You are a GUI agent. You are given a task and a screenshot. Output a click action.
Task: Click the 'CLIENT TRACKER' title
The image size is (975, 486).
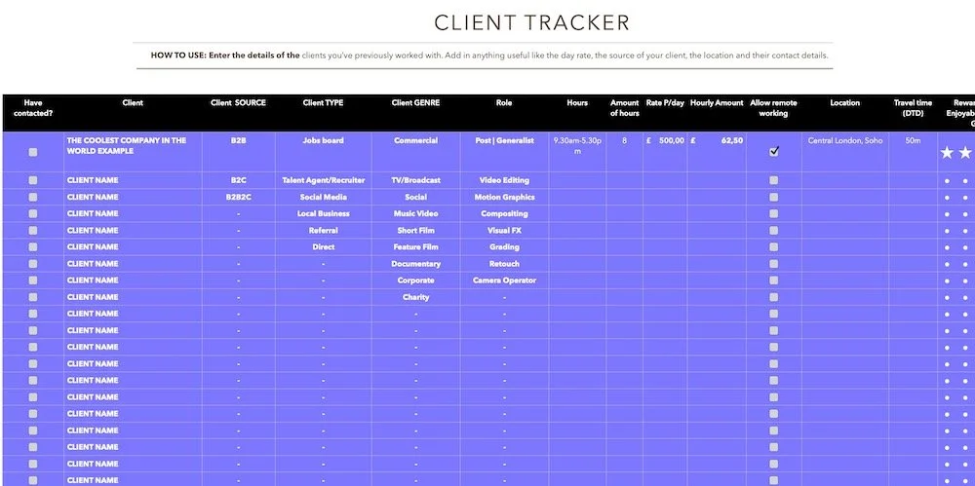click(531, 23)
